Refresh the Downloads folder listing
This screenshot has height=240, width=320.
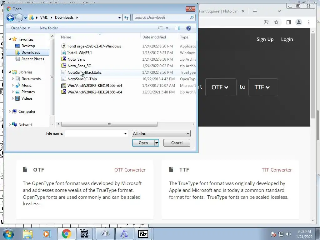(x=127, y=17)
